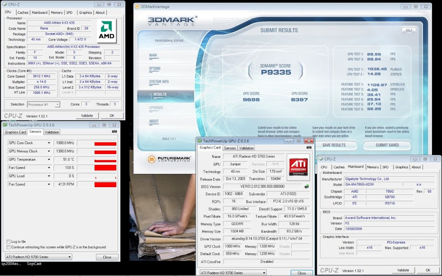Click the BIOS Version field in GPU-Z
Screen dimensions: 442x276
pyautogui.click(x=263, y=186)
